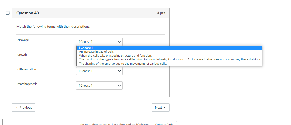
Task: Open the cleavage answer dropdown
Action: pyautogui.click(x=99, y=42)
